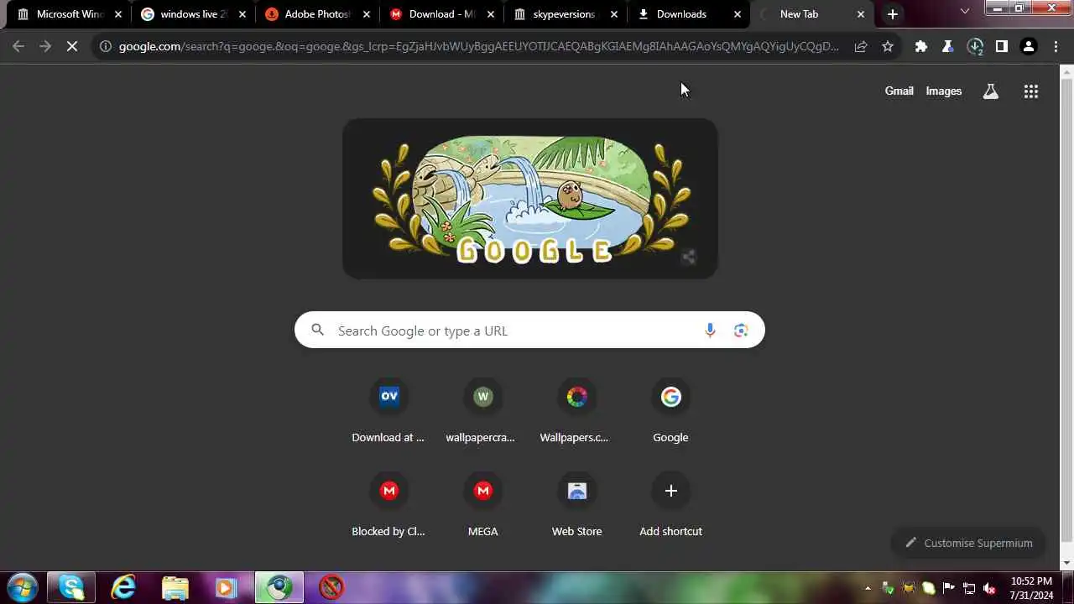Close the Downloads tab
The image size is (1074, 604).
click(738, 14)
